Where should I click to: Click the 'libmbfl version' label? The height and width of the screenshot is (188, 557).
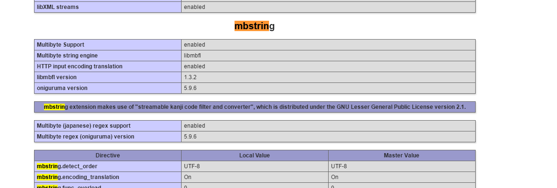(x=57, y=78)
